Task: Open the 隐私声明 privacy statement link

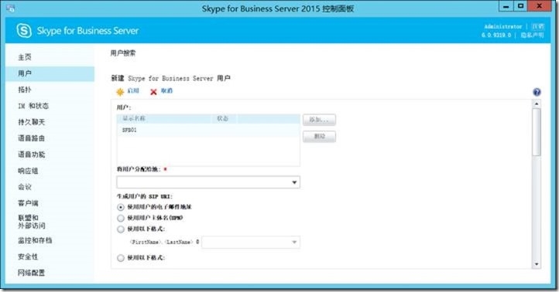Action: [x=532, y=35]
